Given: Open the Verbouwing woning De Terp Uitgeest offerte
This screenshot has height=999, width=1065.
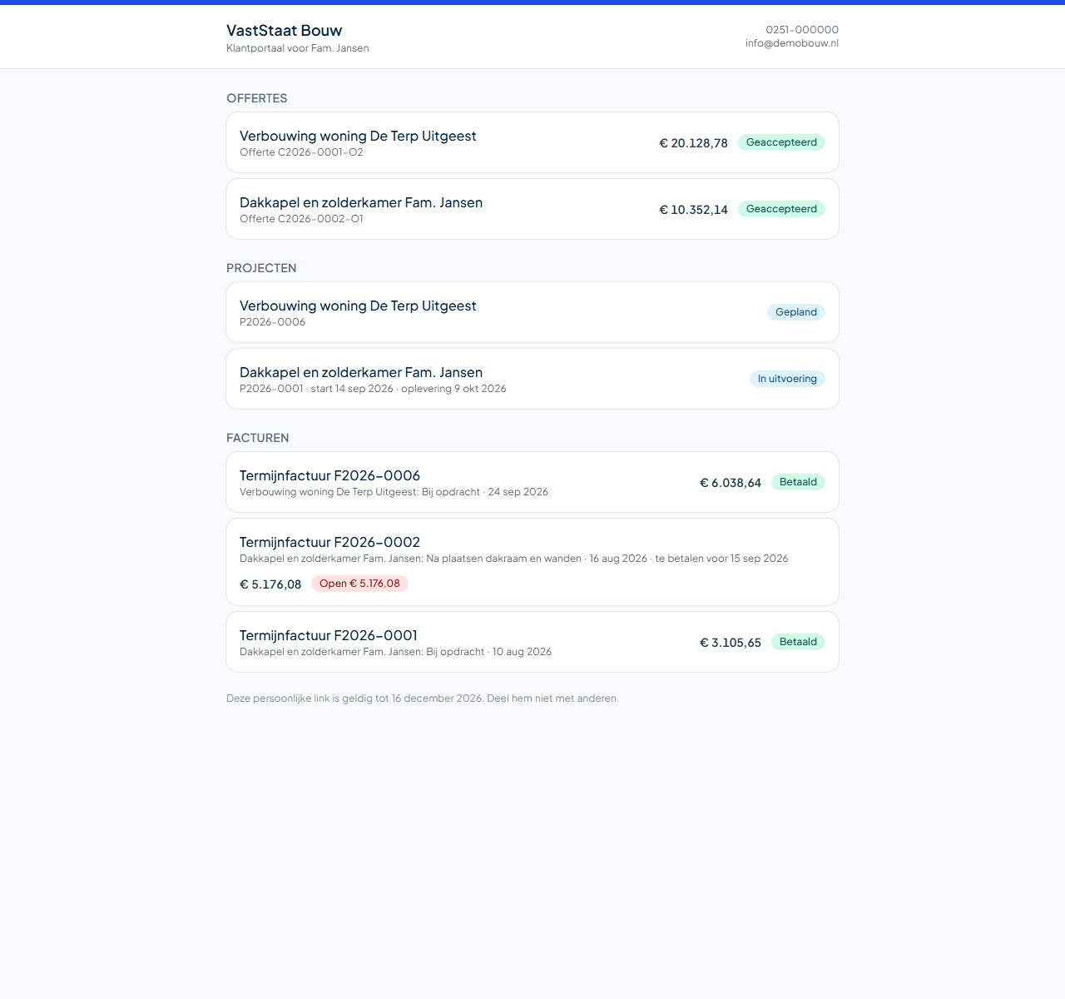Looking at the screenshot, I should (x=532, y=142).
